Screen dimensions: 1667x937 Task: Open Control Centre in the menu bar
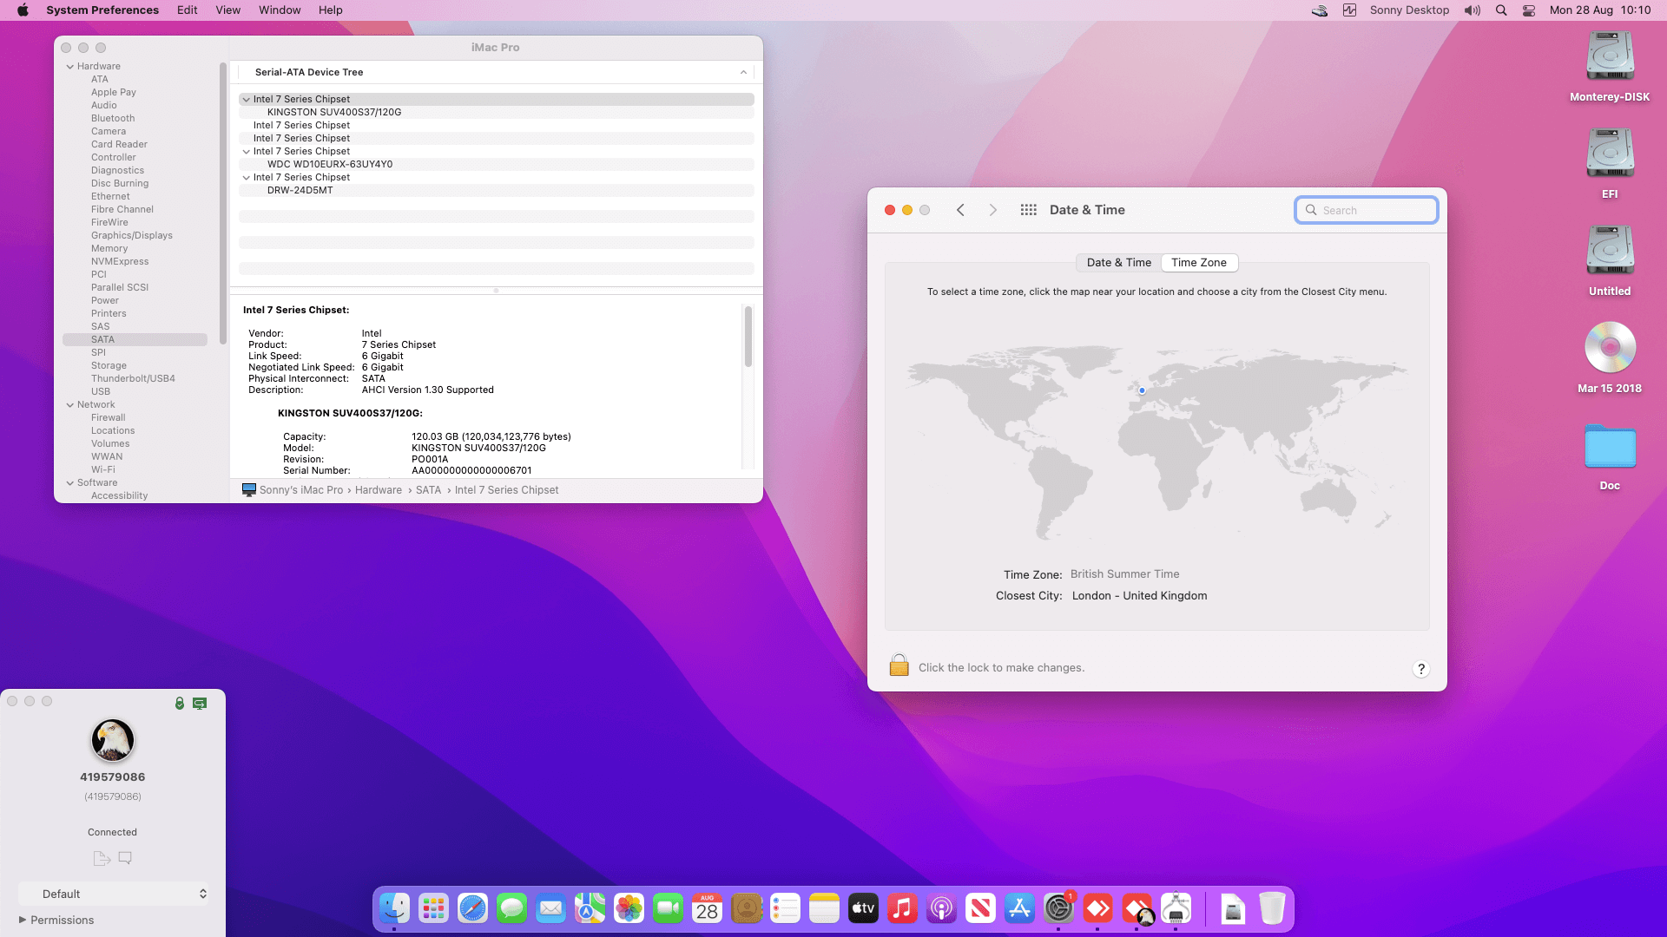click(1529, 10)
